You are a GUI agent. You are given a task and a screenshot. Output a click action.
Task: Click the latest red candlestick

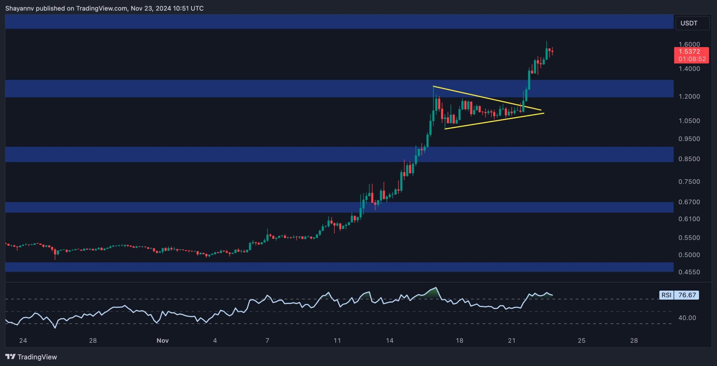(x=552, y=51)
